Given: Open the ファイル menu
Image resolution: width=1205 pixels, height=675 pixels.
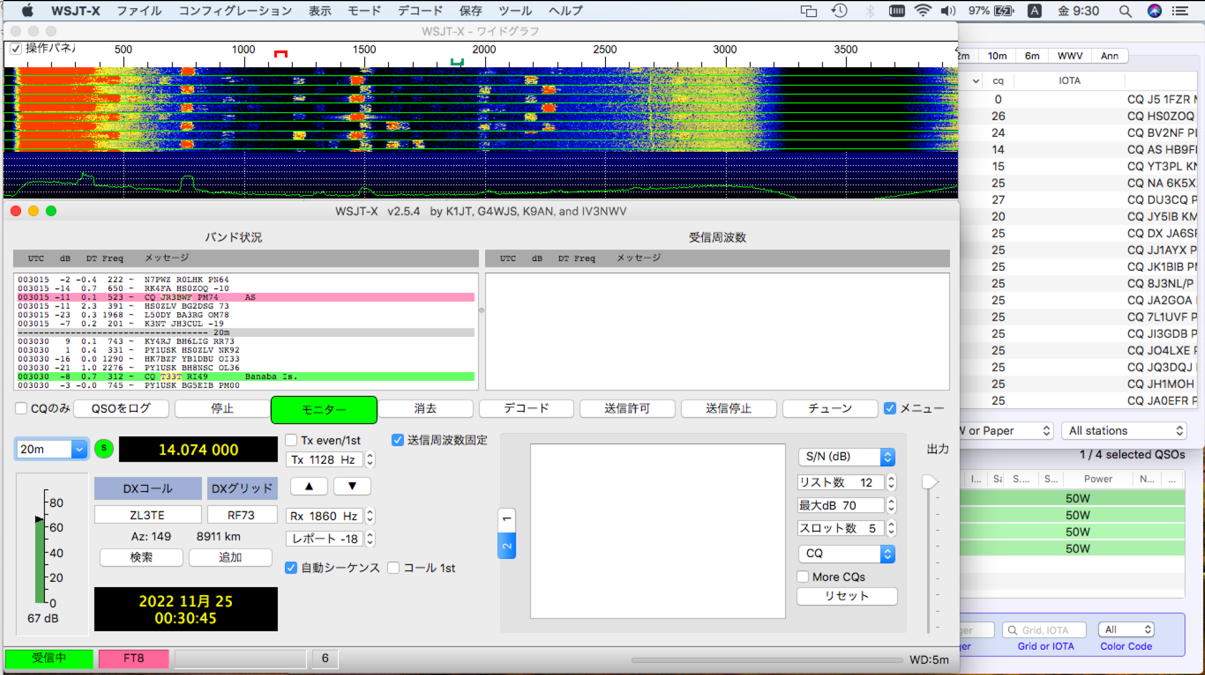Looking at the screenshot, I should pyautogui.click(x=139, y=10).
